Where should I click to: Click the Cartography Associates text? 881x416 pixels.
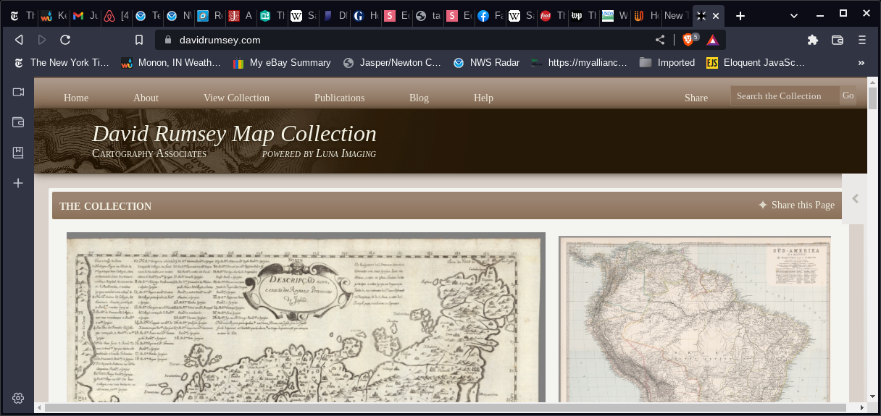click(x=149, y=153)
